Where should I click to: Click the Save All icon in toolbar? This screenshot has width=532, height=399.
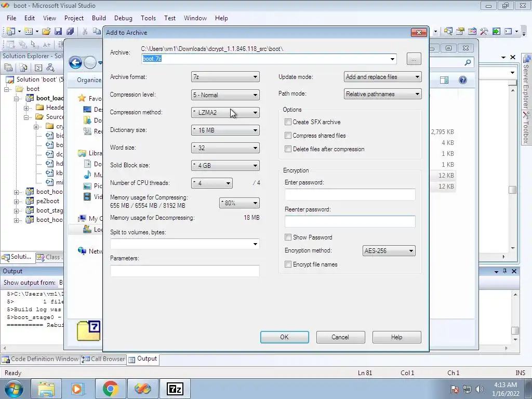pos(70,31)
